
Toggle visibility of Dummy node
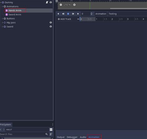pyautogui.click(x=51, y=2)
